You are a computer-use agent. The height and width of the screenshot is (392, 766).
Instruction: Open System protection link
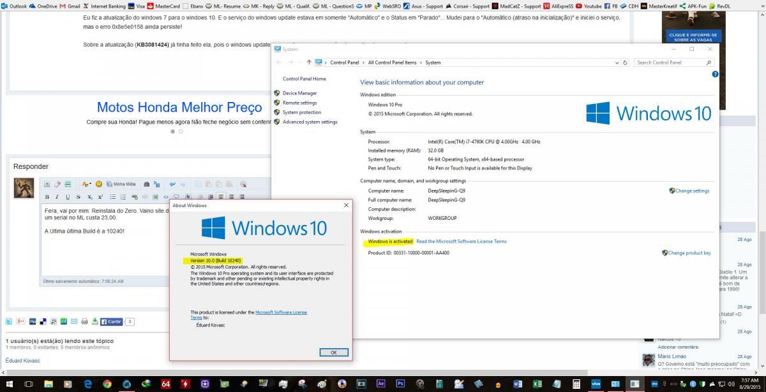[x=302, y=112]
